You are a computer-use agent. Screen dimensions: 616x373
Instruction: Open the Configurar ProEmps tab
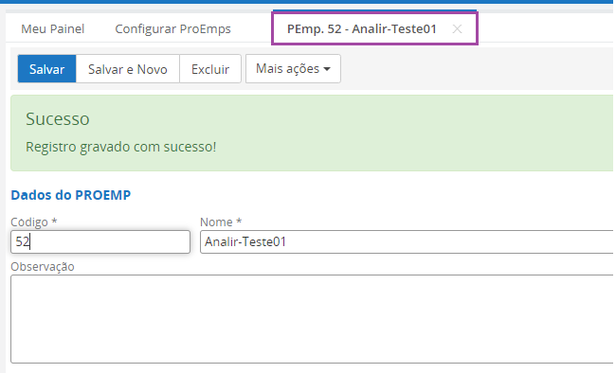[x=172, y=29]
